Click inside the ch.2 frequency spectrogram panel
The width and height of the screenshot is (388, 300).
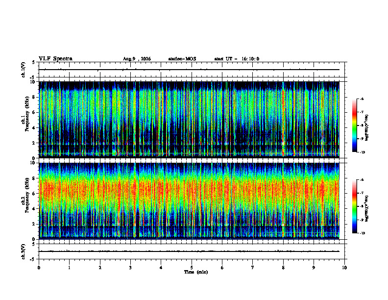pos(189,201)
